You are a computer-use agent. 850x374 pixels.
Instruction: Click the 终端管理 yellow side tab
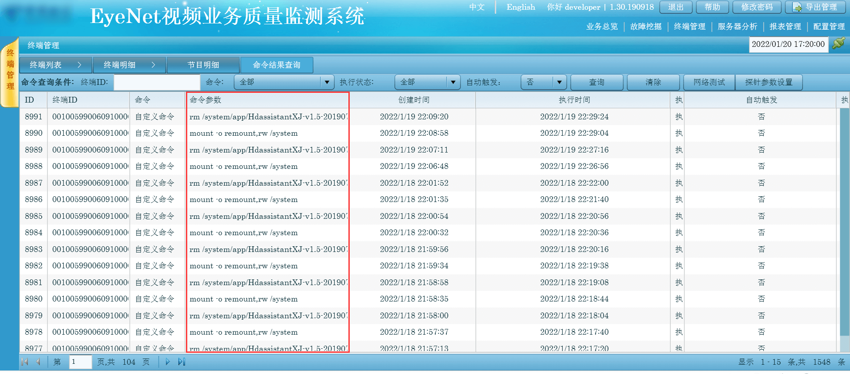tap(10, 71)
